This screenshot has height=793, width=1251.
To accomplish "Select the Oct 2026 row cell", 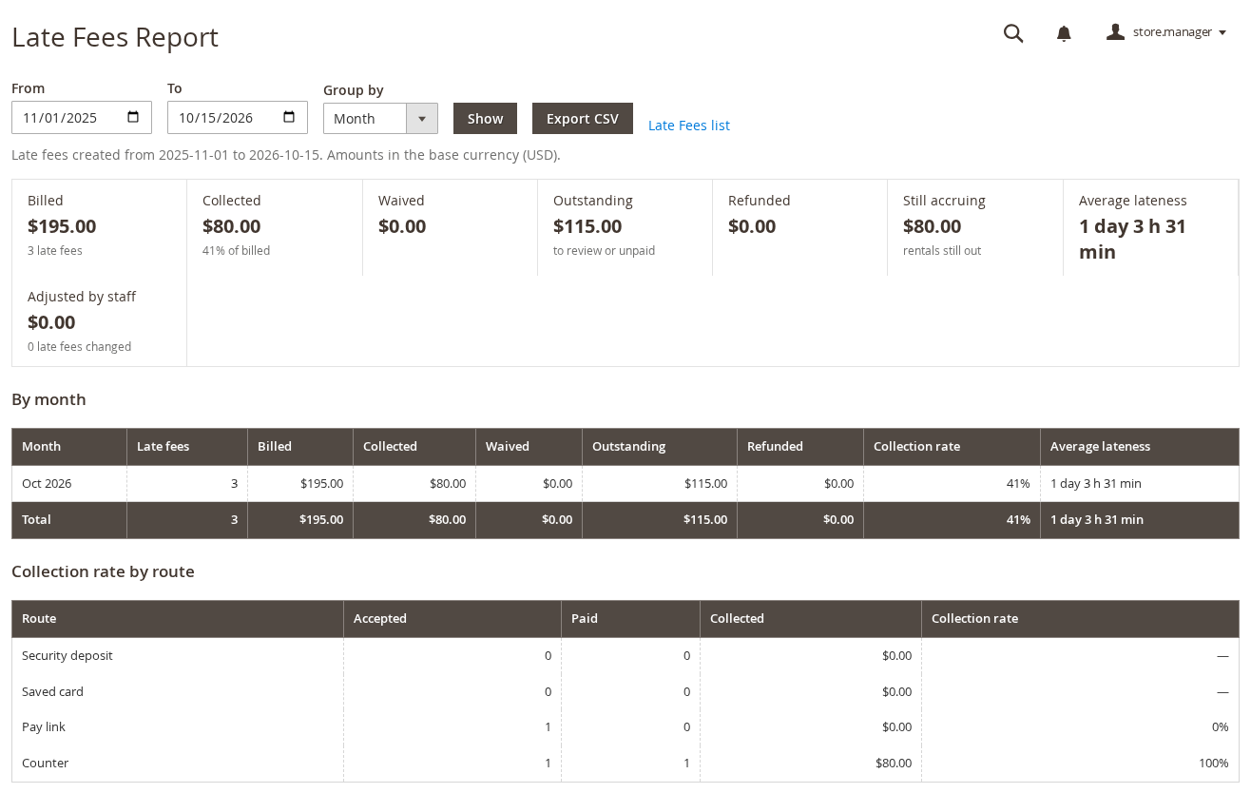I will pyautogui.click(x=69, y=483).
